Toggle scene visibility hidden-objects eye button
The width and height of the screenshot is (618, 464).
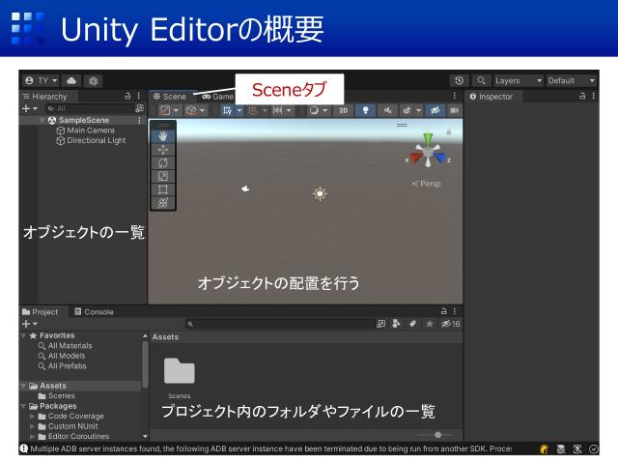(434, 110)
